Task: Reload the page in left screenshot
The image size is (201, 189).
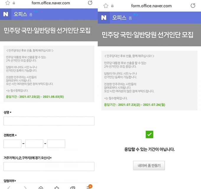Action: 90,3
